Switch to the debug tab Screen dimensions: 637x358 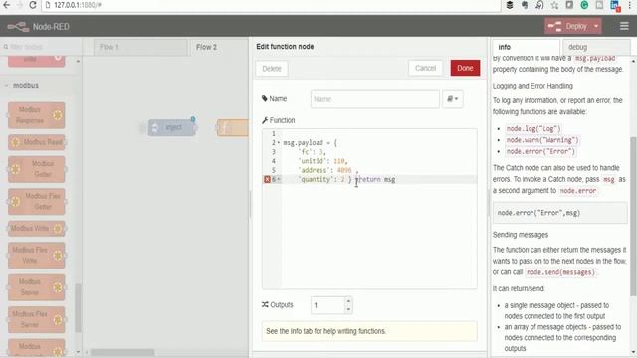(x=596, y=47)
